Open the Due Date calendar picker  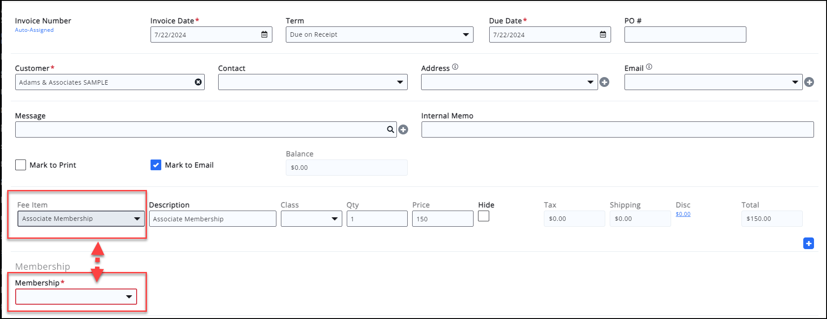tap(603, 34)
